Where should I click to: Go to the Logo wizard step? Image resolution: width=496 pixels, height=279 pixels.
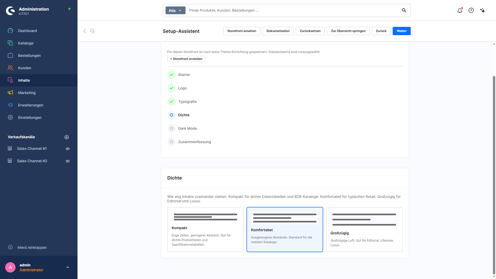177,88
